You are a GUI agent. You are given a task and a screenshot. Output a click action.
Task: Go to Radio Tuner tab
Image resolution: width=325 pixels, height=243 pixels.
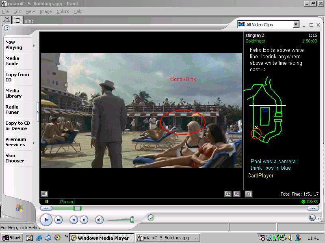click(12, 109)
